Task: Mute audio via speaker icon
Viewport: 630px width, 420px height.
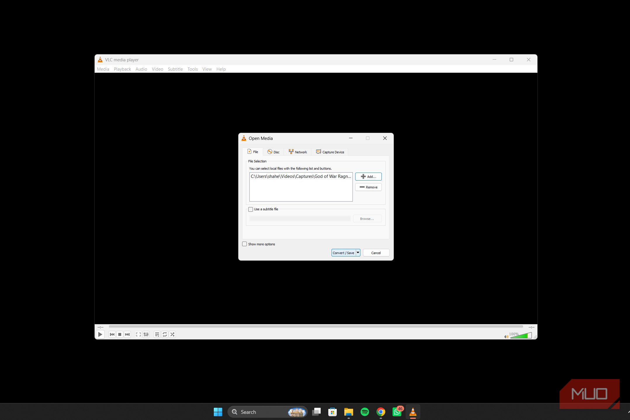Action: (506, 336)
